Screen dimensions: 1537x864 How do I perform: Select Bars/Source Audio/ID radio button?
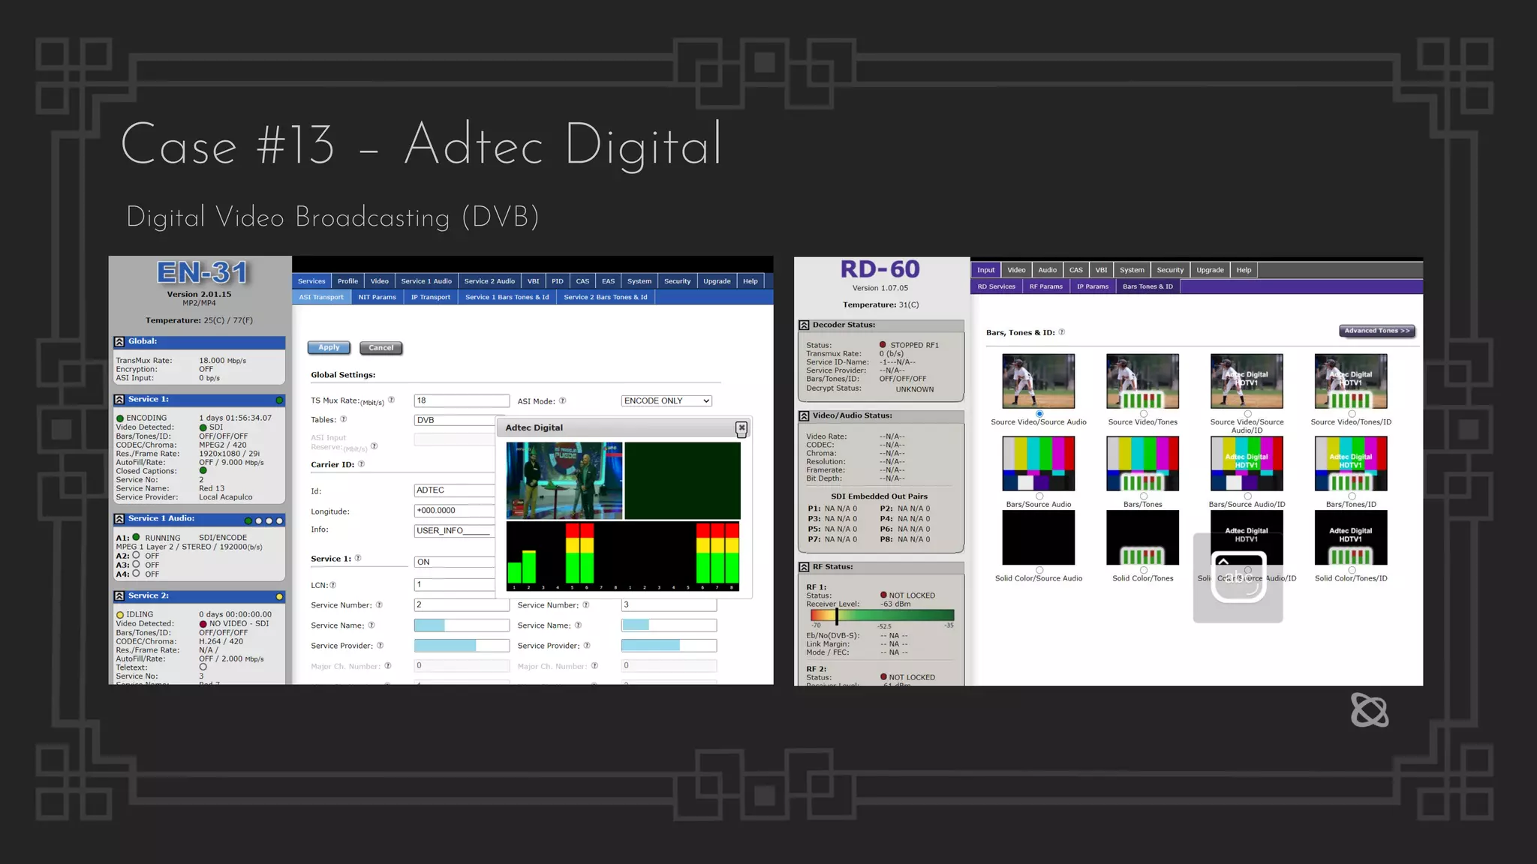click(x=1248, y=496)
